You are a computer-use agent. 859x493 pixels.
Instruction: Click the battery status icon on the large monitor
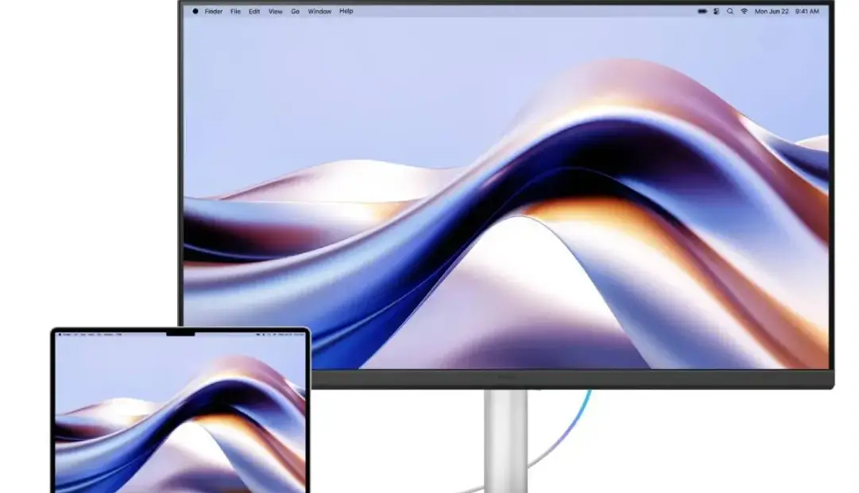pos(702,12)
